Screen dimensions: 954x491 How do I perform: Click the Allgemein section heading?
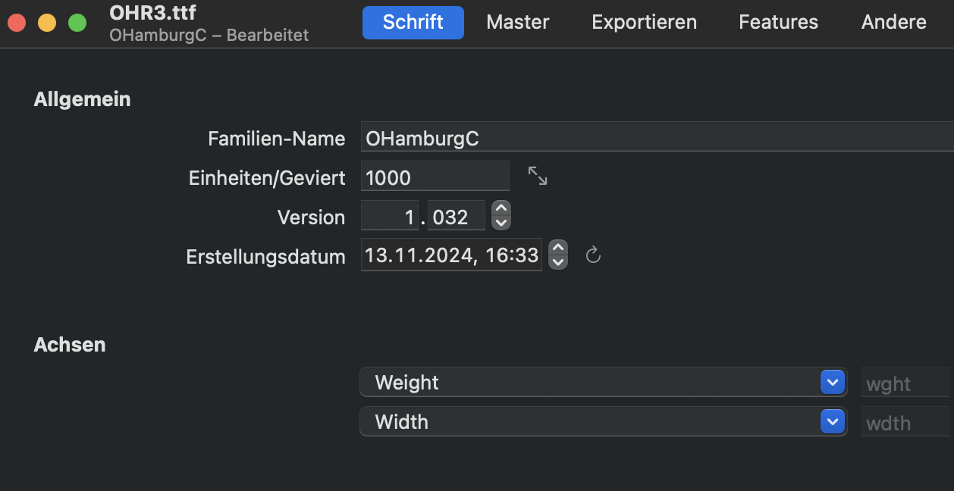pos(83,99)
